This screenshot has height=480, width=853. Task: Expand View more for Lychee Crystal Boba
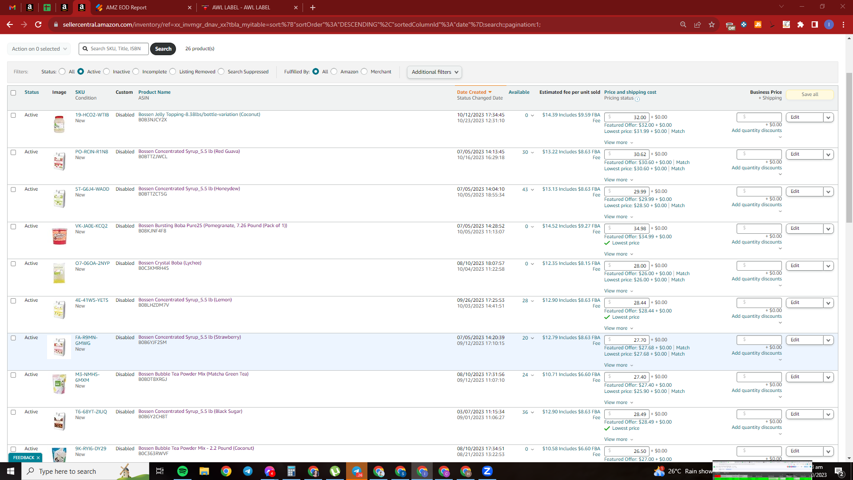coord(618,291)
